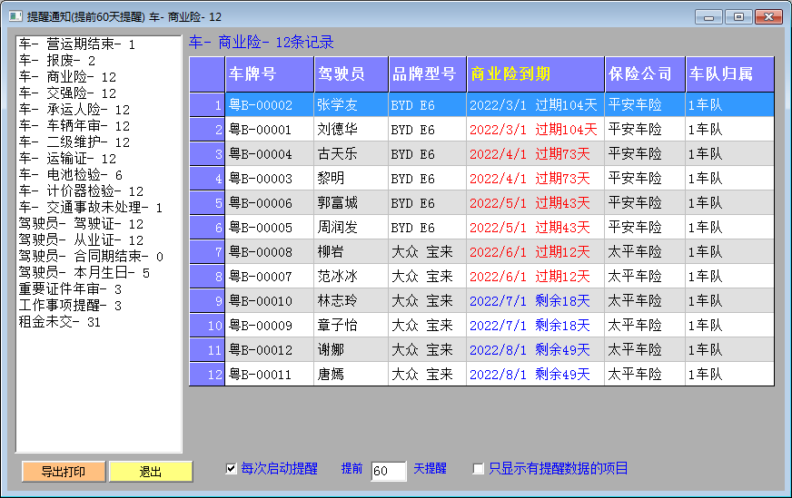Click driver cell 章子怡

coord(351,326)
